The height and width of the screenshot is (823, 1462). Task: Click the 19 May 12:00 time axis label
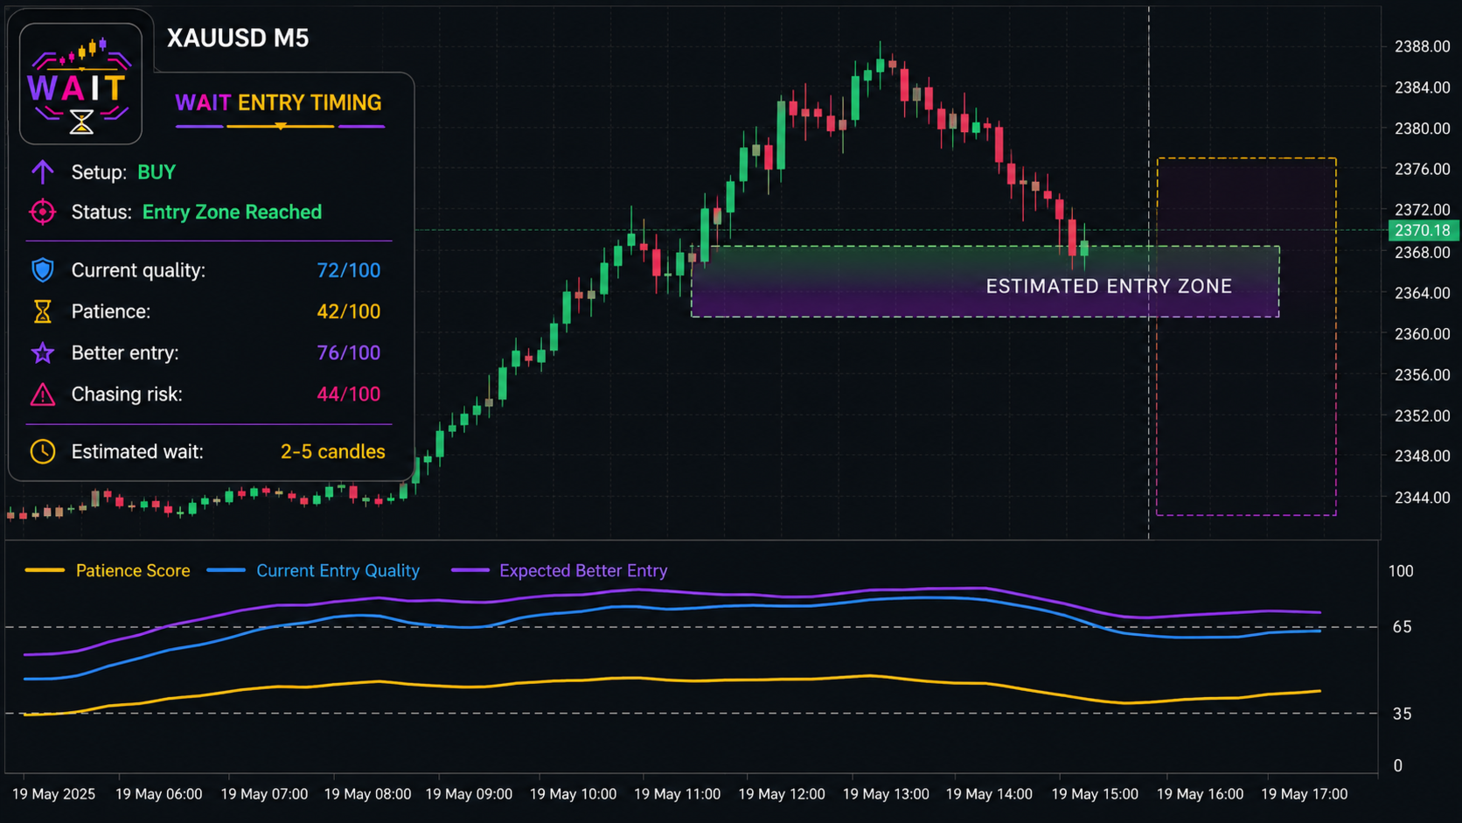(x=782, y=794)
